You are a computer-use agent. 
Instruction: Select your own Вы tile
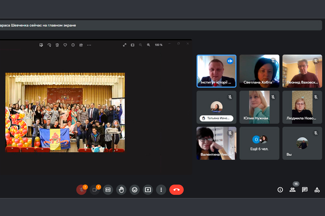click(x=302, y=143)
